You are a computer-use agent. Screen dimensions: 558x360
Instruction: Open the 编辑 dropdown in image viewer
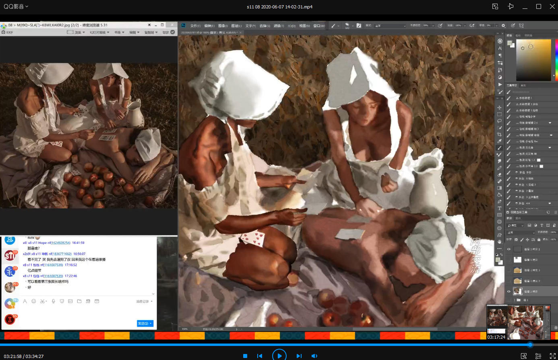point(134,32)
